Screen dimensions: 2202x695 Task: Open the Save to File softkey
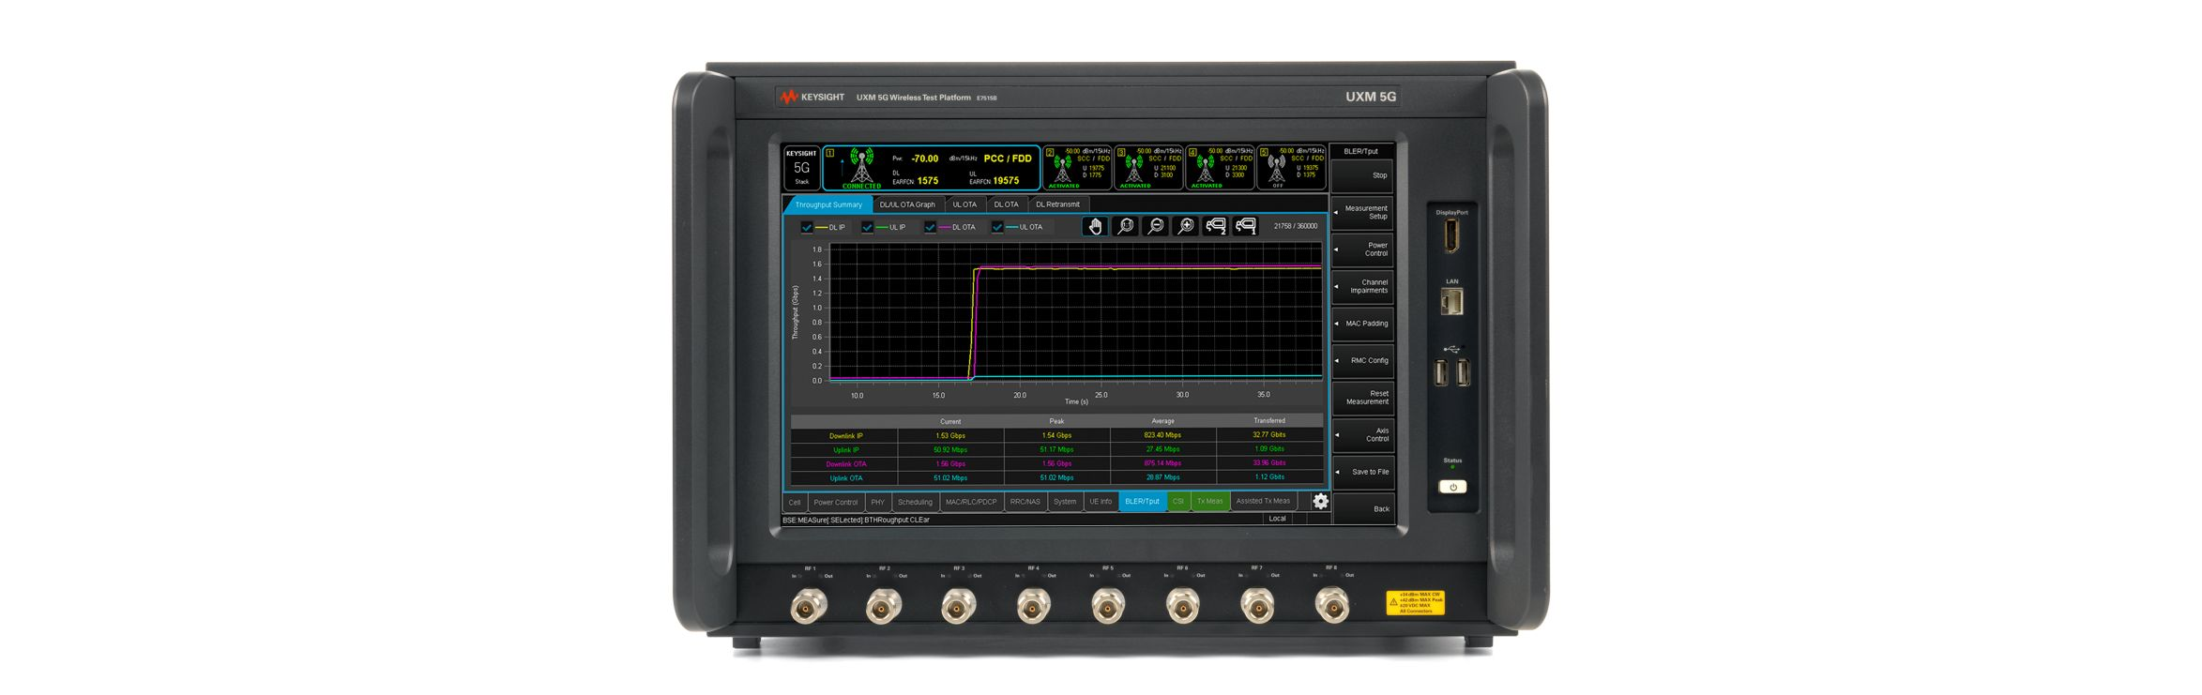tap(1362, 472)
